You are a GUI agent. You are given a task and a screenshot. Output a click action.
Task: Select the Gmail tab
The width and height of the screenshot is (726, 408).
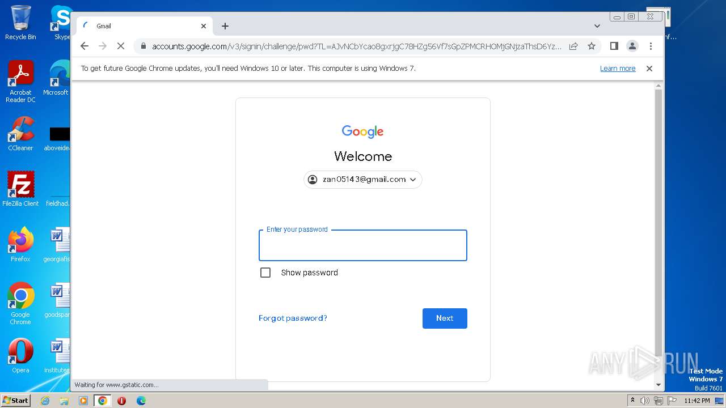(145, 26)
